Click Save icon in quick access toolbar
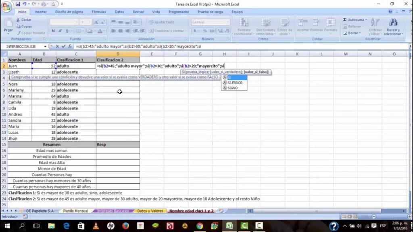 pyautogui.click(x=17, y=4)
